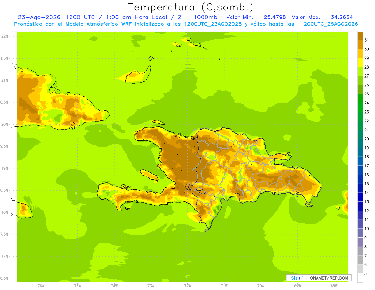
Task: Click the '20N' latitude axis label
Action: (5, 124)
